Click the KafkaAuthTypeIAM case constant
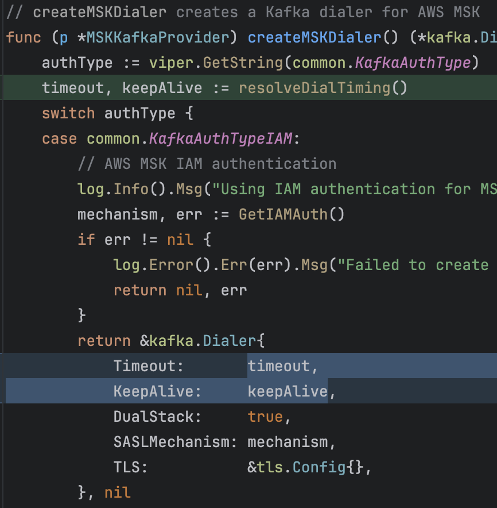 [221, 138]
